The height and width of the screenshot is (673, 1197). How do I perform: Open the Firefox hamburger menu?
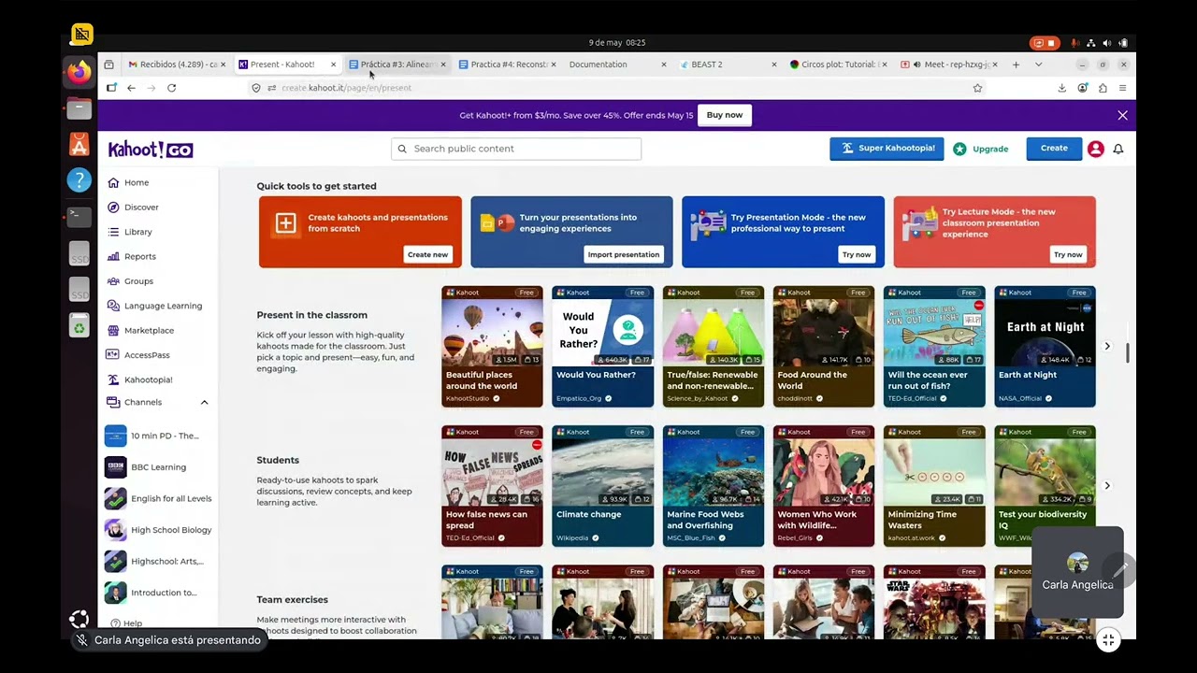click(x=1122, y=88)
